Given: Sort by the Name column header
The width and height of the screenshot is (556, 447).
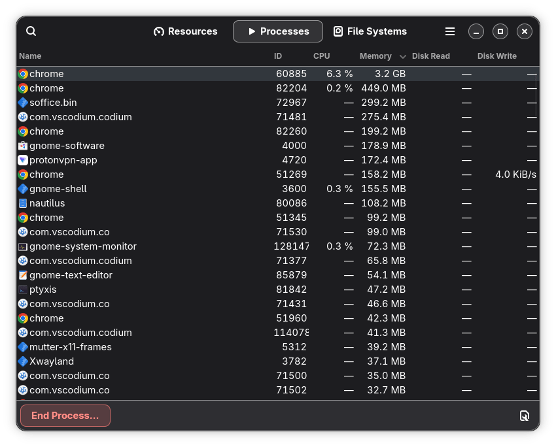Looking at the screenshot, I should pyautogui.click(x=30, y=56).
